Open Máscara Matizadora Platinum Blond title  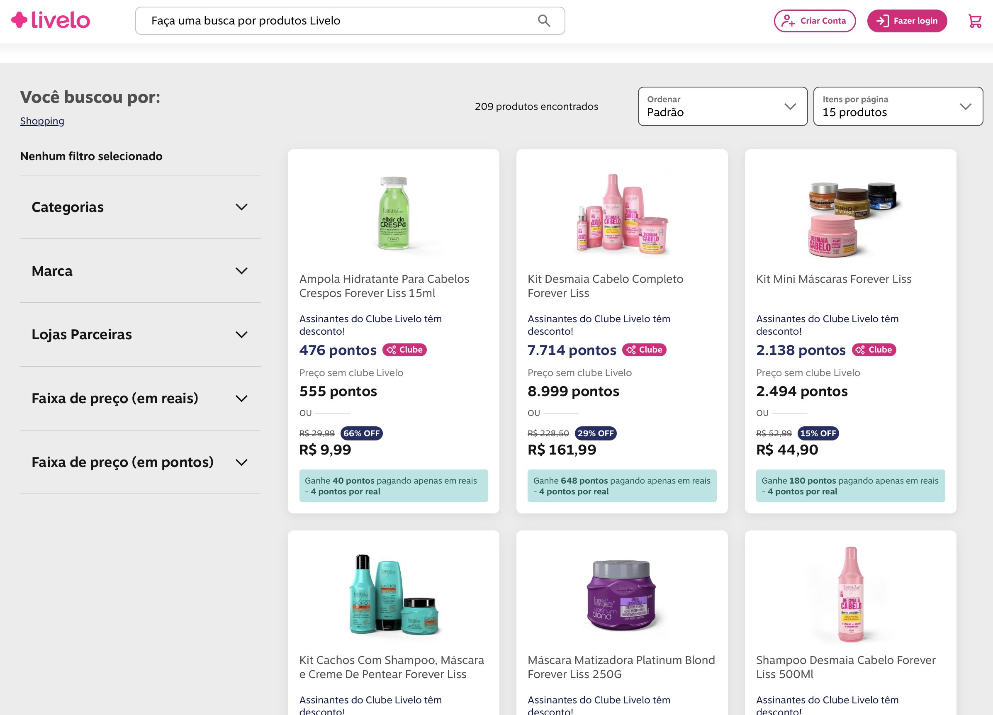(621, 667)
